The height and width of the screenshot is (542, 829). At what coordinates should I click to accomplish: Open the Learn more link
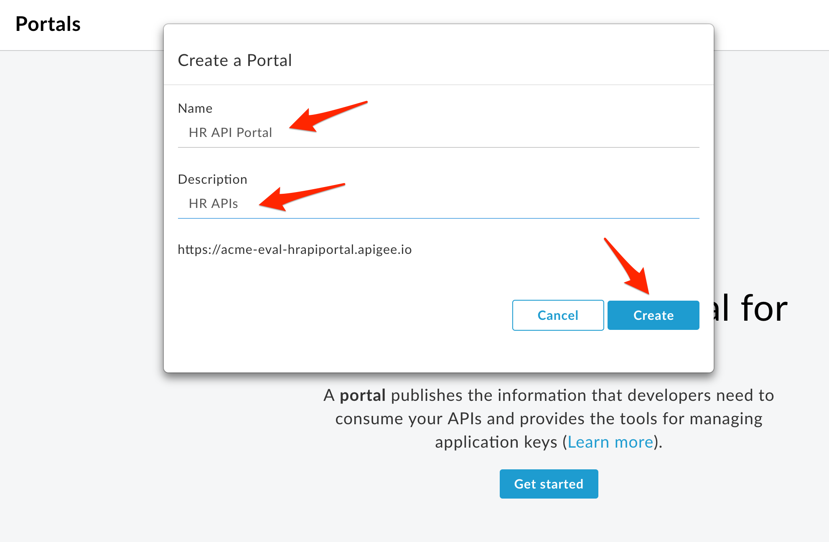click(x=610, y=442)
